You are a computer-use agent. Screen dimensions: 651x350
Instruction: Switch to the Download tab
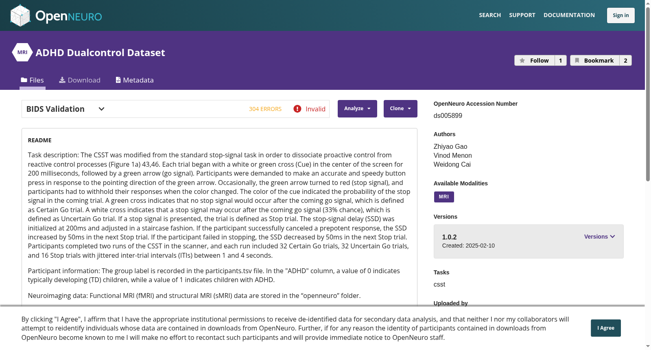(x=80, y=80)
